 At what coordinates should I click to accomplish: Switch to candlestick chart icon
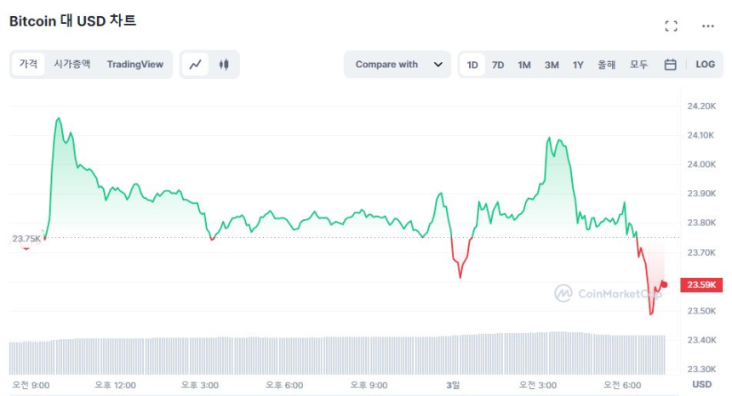click(x=224, y=65)
